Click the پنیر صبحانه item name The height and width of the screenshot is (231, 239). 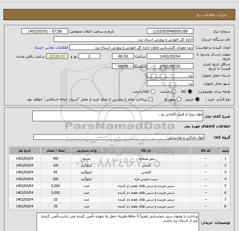(x=146, y=159)
